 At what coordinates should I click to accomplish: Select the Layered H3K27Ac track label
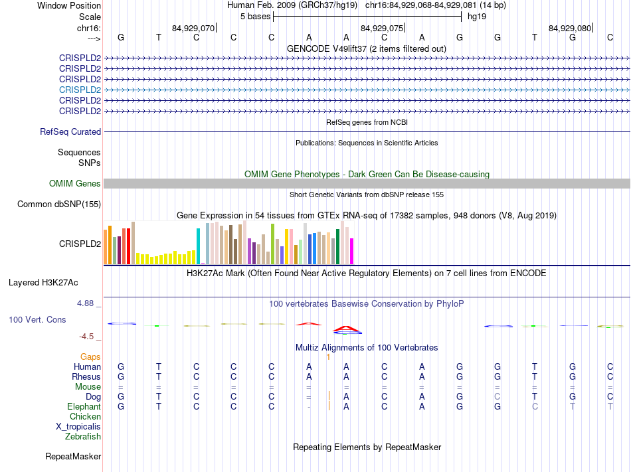point(43,283)
